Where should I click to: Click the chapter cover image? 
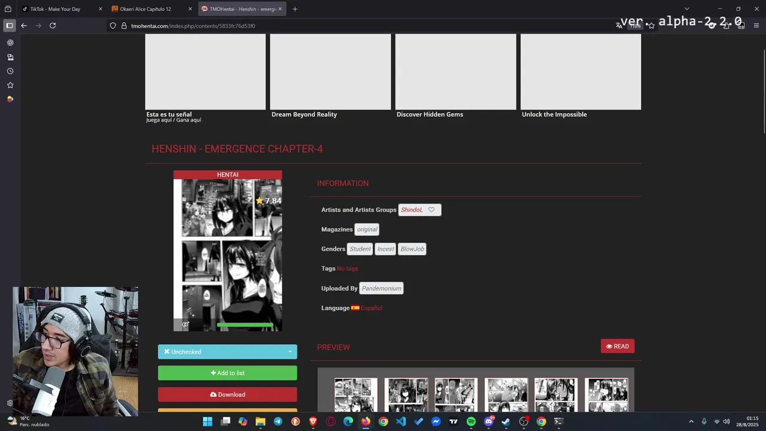point(227,255)
